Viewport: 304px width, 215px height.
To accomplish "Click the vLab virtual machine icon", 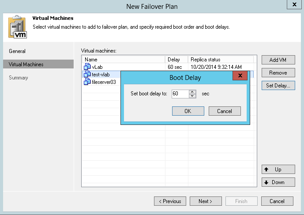I will (87, 67).
